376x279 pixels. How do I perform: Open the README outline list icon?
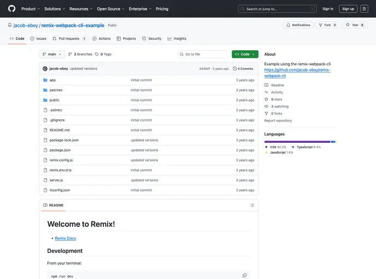click(x=252, y=205)
